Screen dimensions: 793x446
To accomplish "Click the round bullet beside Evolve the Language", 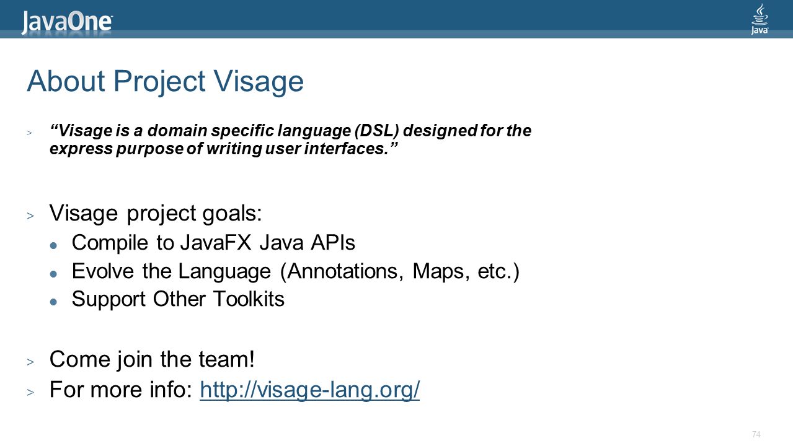I will tap(53, 273).
